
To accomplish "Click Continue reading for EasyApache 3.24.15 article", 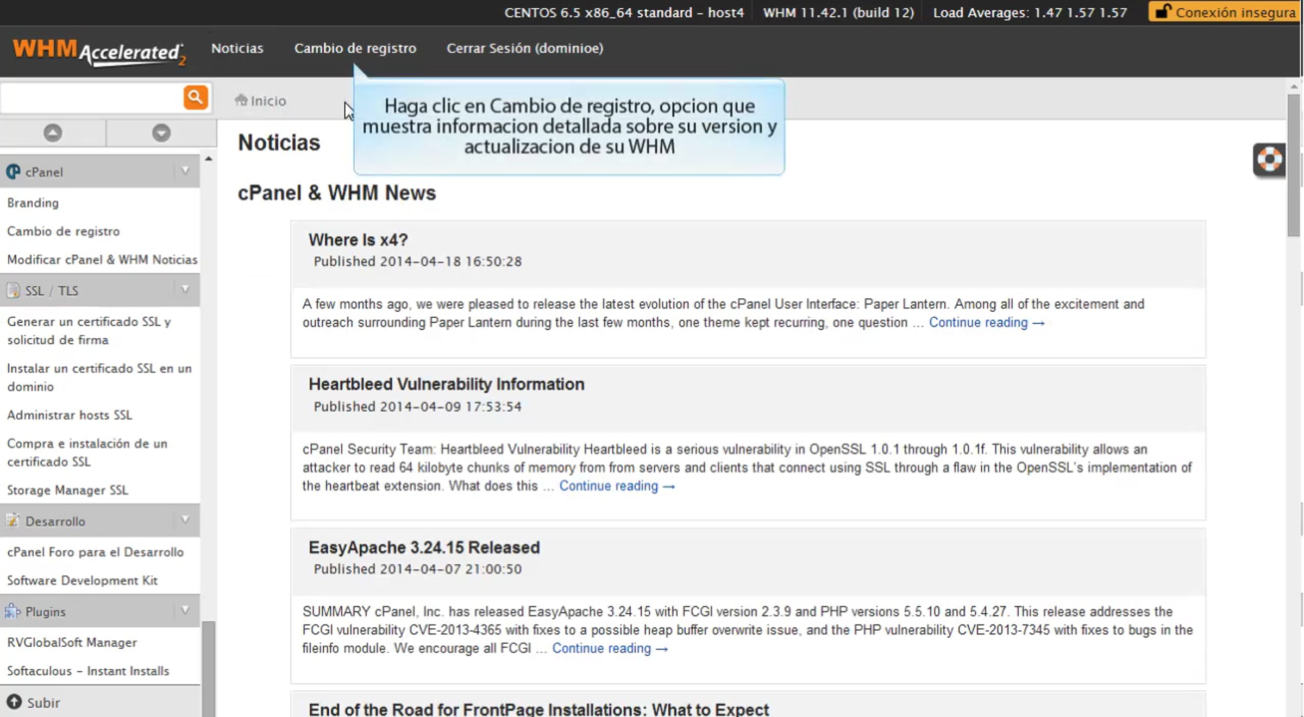I will point(610,649).
